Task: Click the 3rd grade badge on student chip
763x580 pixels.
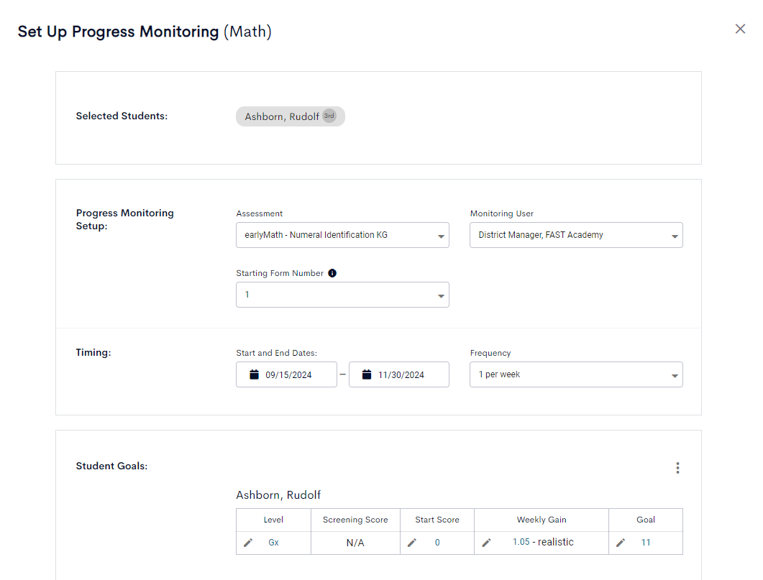Action: point(329,116)
